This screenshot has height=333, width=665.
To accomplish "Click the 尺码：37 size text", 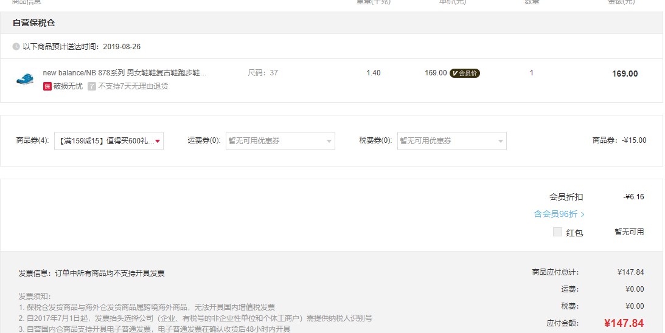I will coord(263,73).
